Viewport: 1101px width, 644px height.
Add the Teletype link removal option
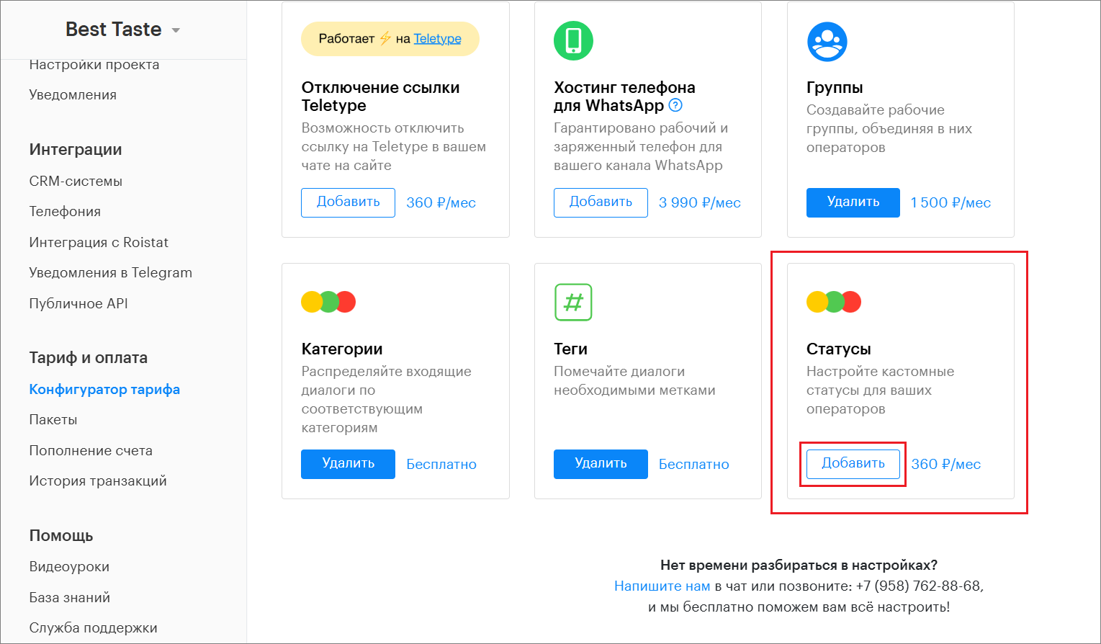348,202
